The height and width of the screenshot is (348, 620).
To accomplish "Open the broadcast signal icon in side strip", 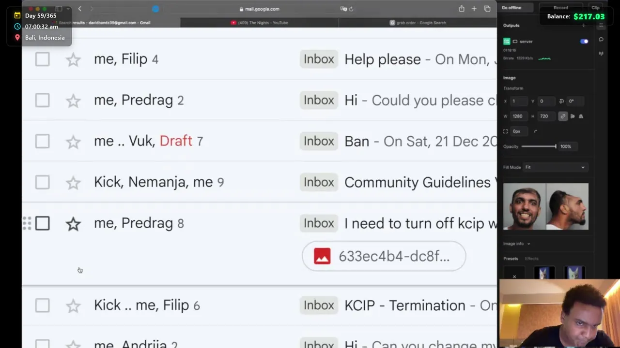I will coord(601,54).
